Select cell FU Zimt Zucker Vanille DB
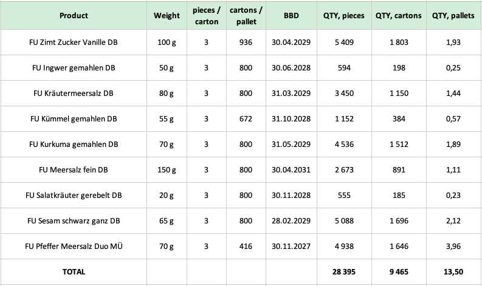 [x=74, y=43]
